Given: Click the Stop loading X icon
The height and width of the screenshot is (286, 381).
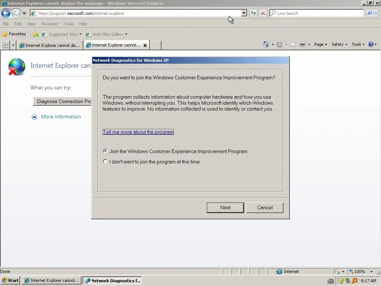Looking at the screenshot, I should click(x=263, y=13).
